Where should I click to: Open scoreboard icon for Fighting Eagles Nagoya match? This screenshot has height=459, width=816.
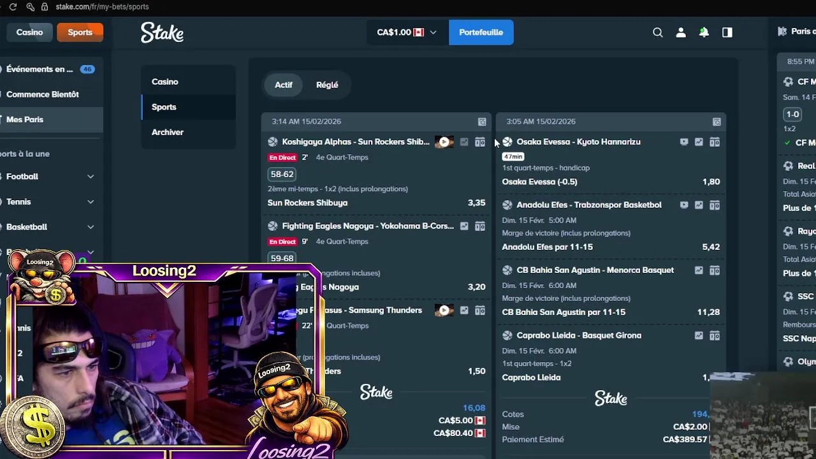coord(480,226)
